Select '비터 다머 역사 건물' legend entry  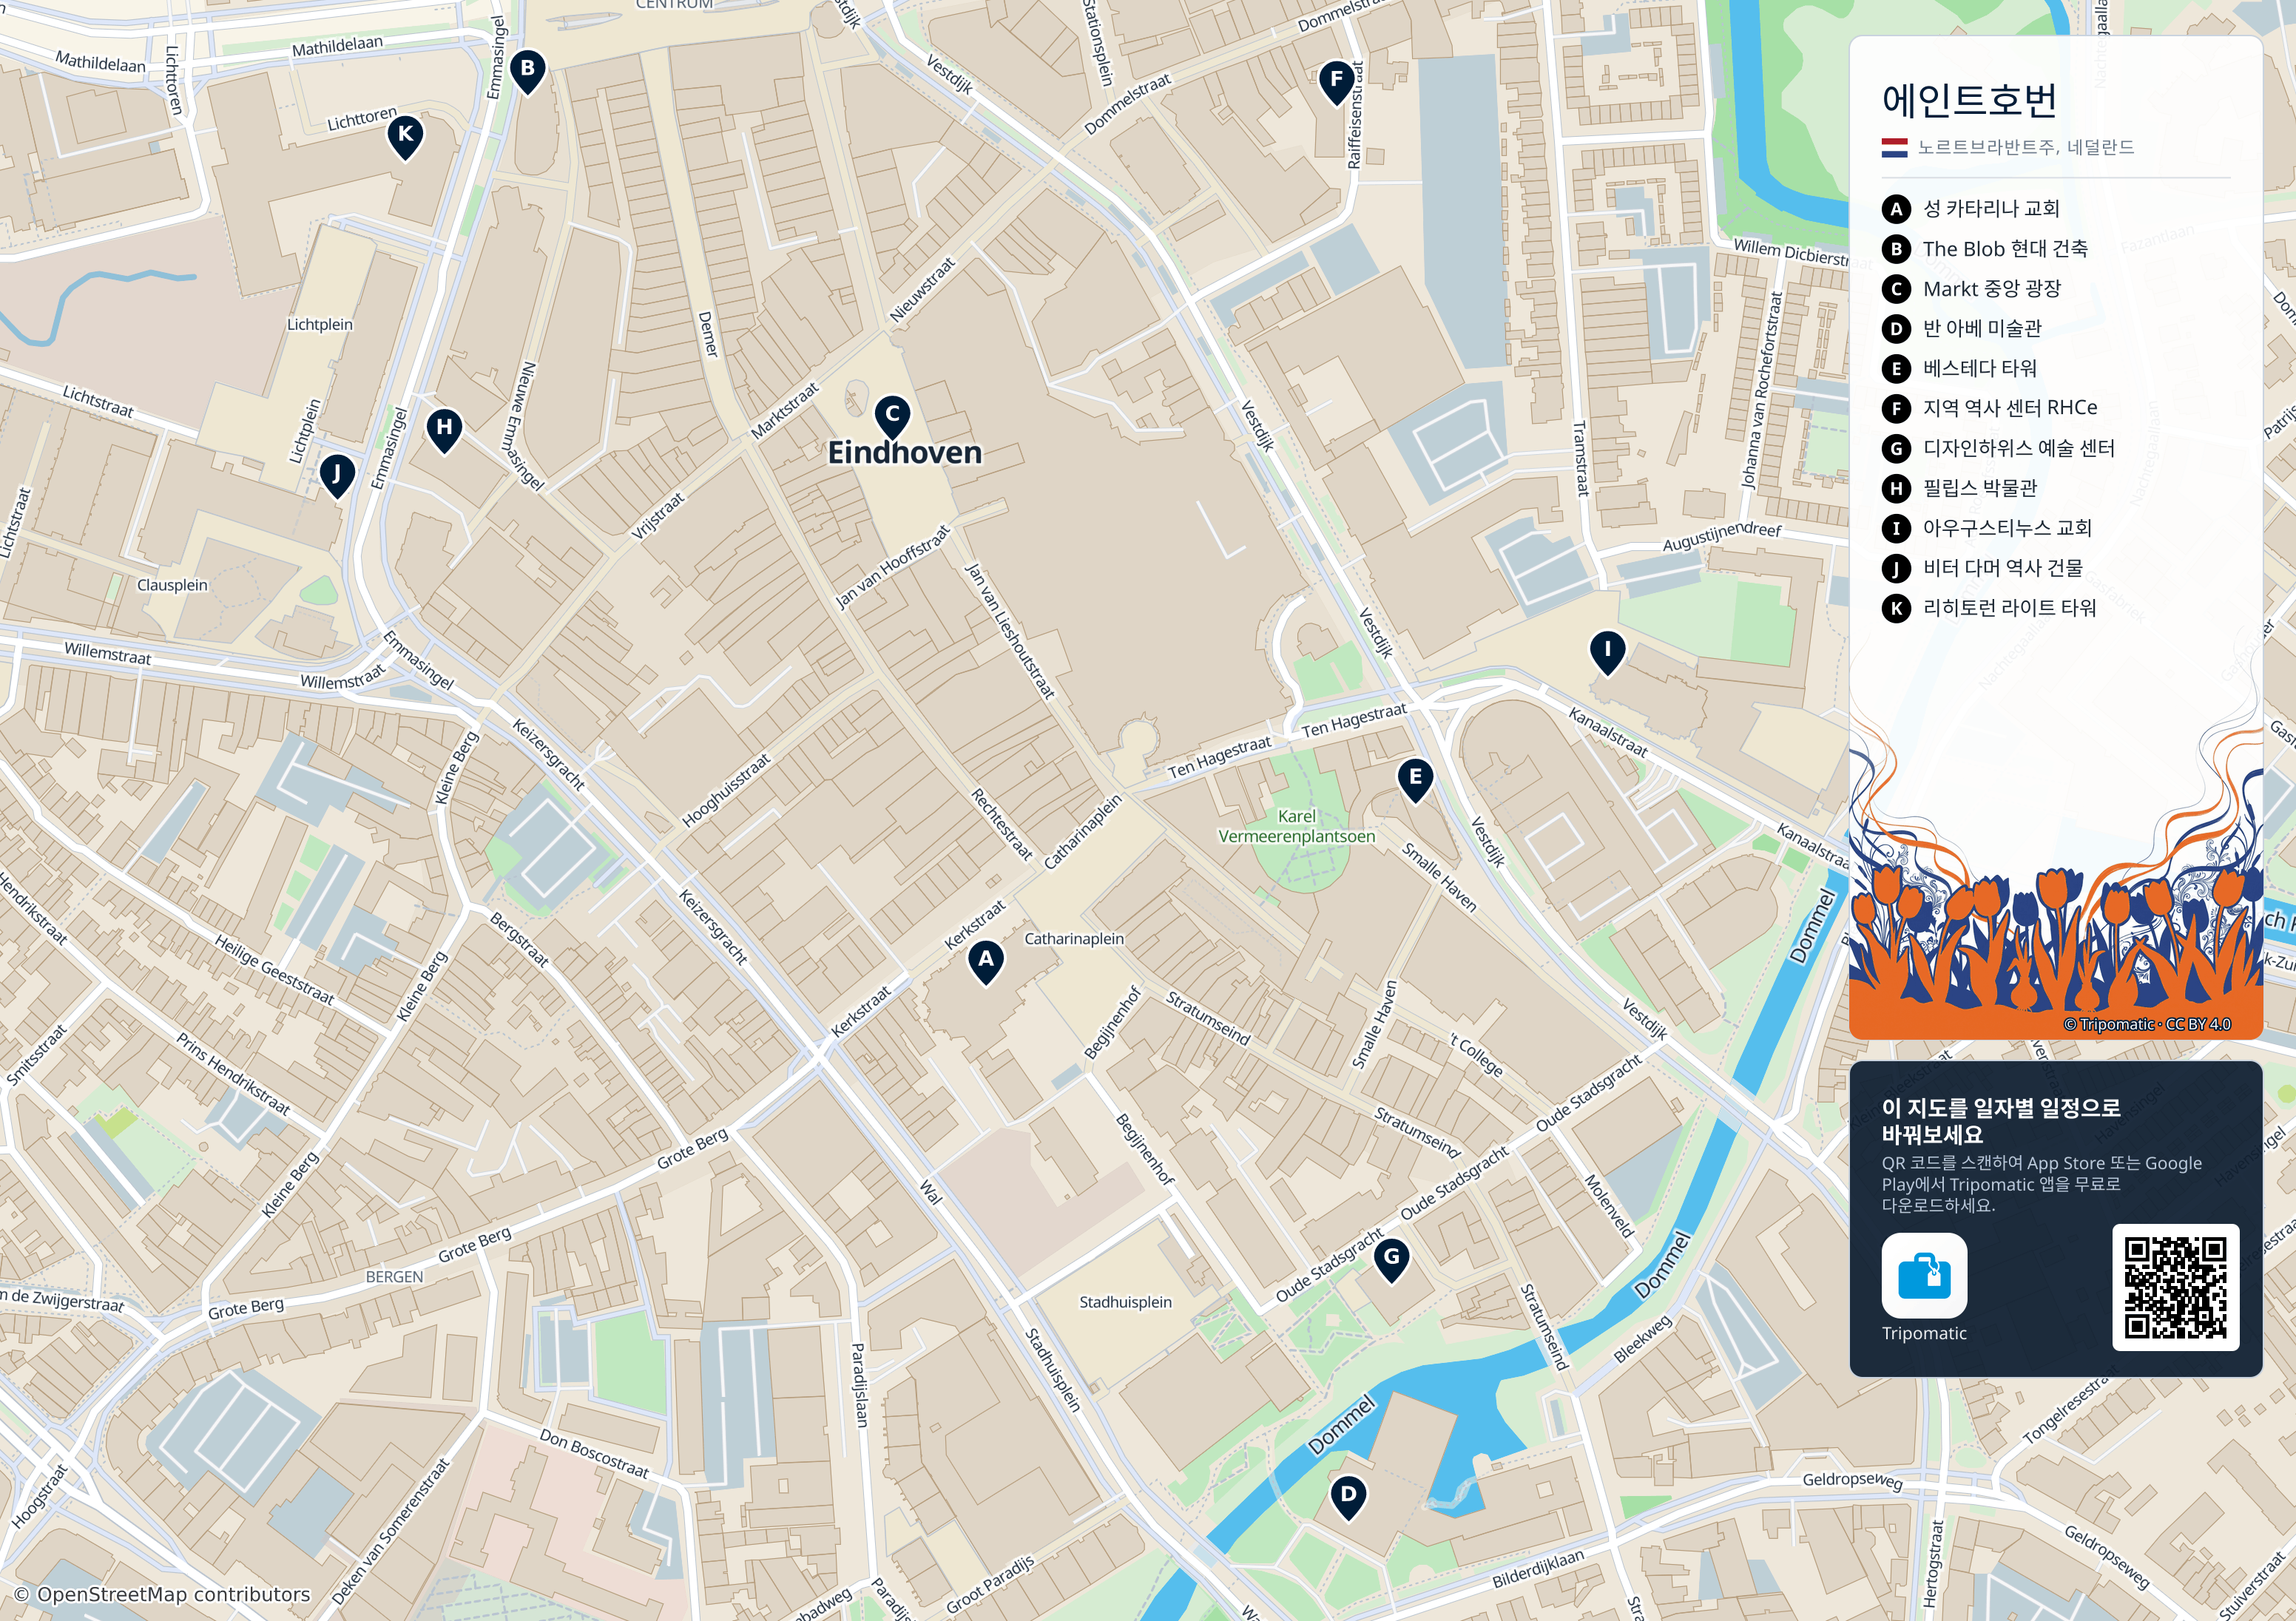pos(2003,567)
